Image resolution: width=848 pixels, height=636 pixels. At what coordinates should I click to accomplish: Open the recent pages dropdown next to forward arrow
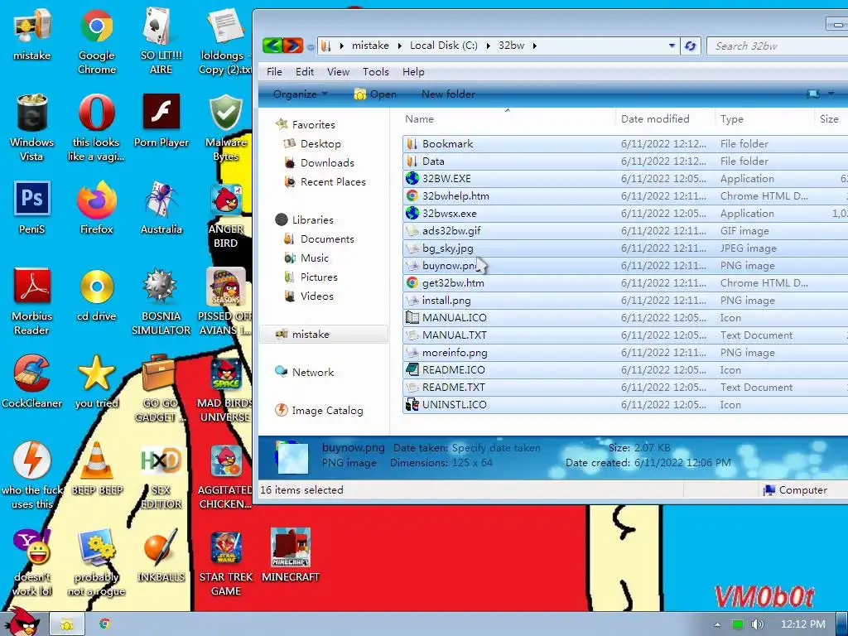[x=311, y=47]
